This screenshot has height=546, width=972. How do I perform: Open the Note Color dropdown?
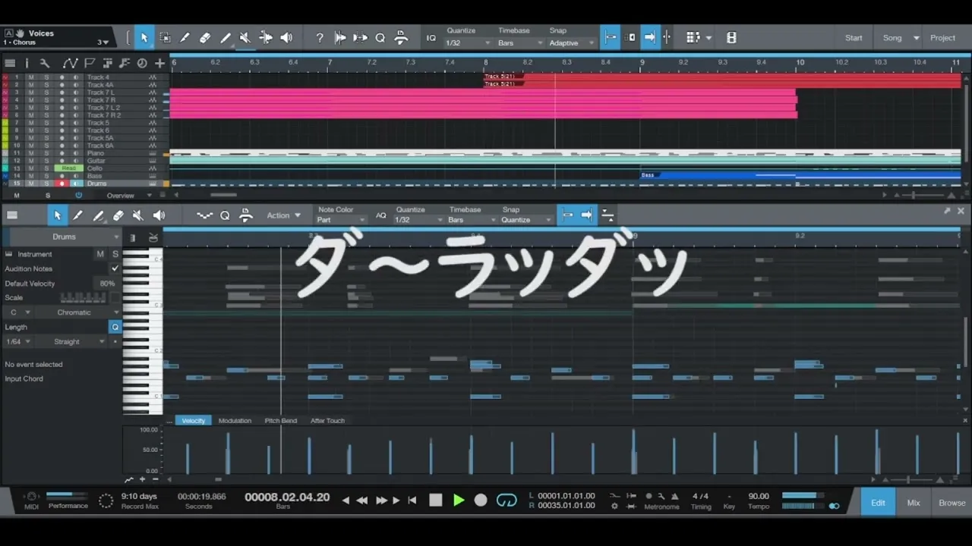click(341, 220)
